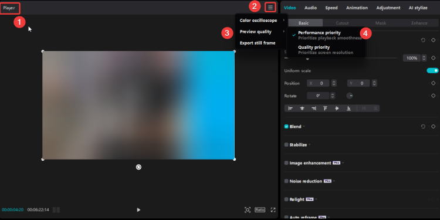Expand the Noise reduction section arrow

(334, 181)
